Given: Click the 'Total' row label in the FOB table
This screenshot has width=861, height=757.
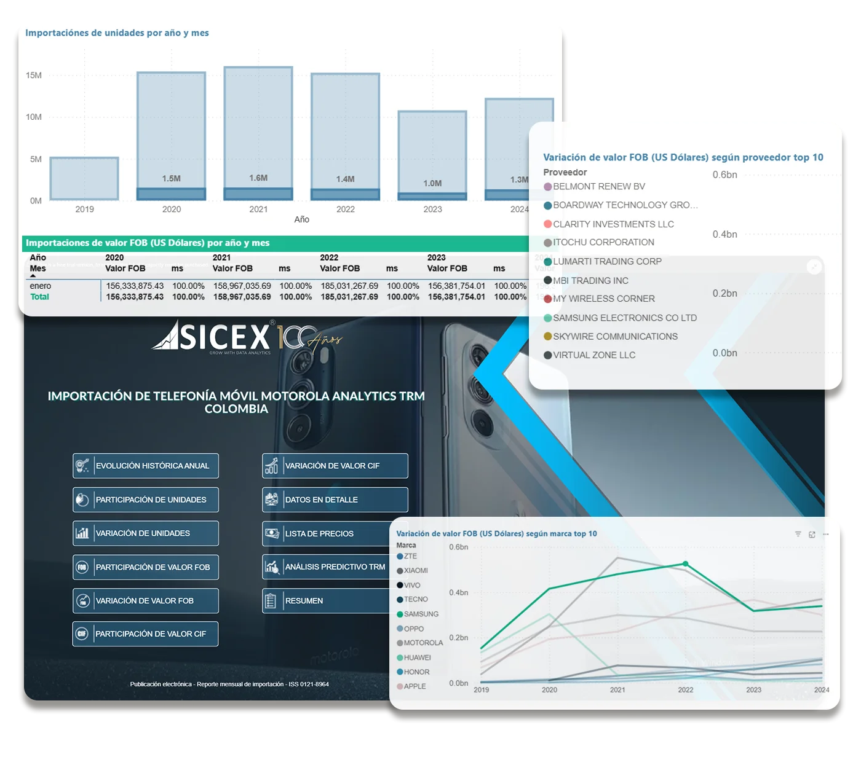Looking at the screenshot, I should tap(40, 297).
